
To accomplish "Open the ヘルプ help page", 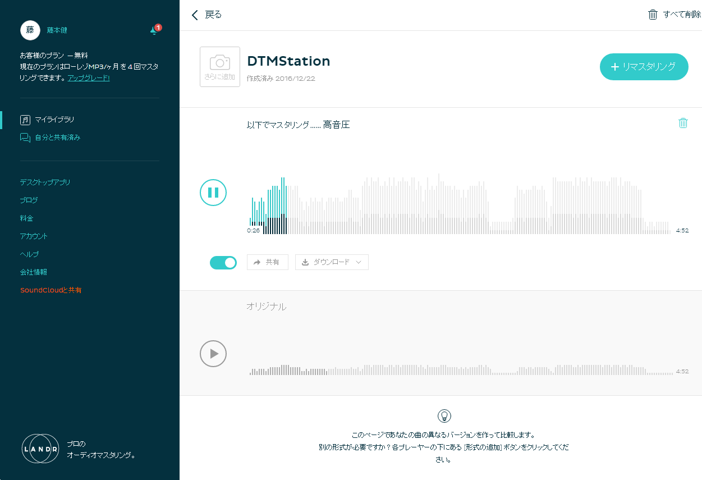I will 29,254.
